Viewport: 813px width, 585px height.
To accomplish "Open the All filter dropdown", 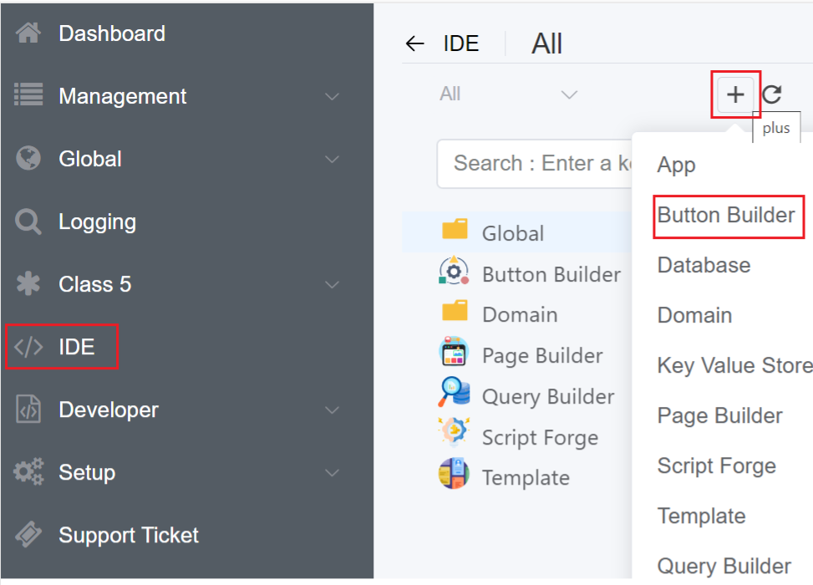I will pyautogui.click(x=508, y=94).
